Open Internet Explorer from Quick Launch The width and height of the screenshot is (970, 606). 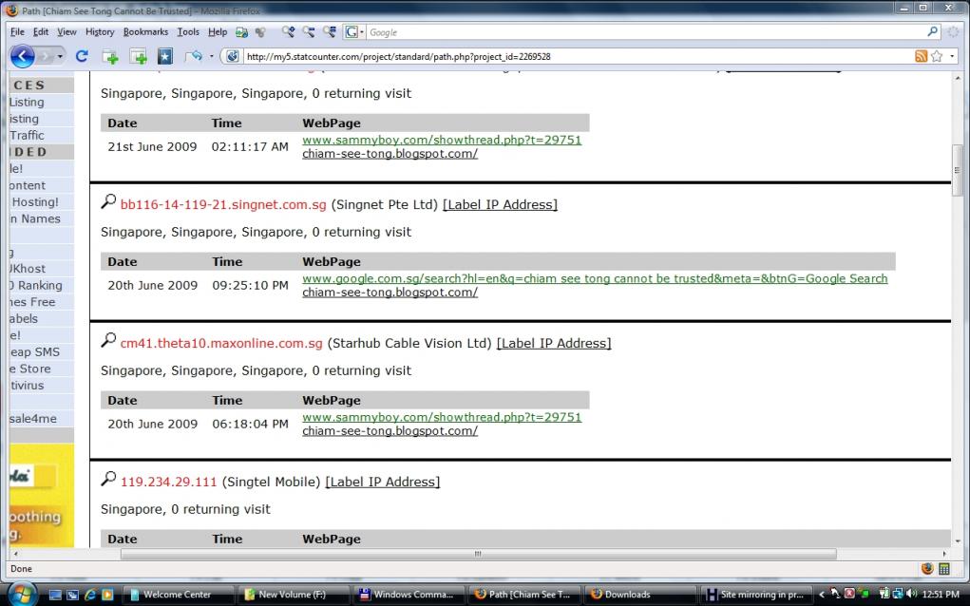(90, 595)
